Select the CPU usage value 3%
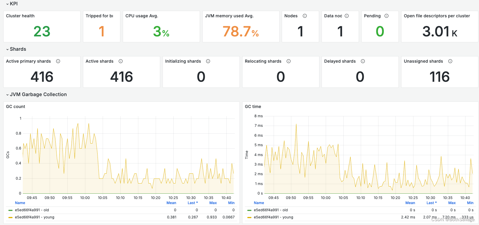This screenshot has height=225, width=479. point(161,31)
